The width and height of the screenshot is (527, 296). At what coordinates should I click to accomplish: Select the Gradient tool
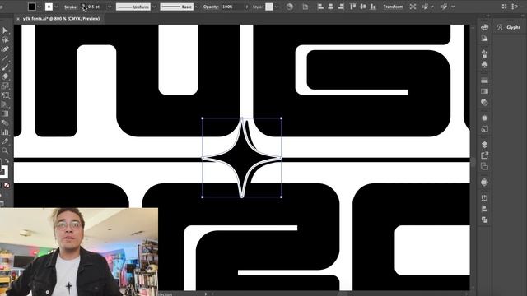[x=5, y=113]
